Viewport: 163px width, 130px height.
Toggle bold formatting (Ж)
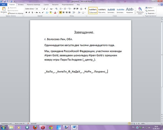(26, 12)
